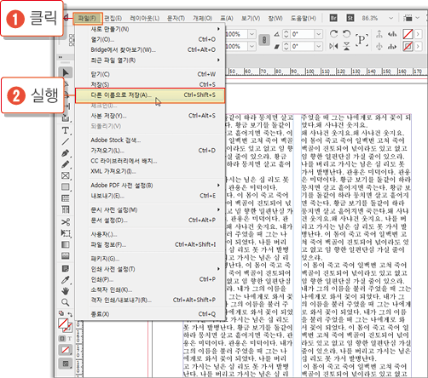Toggle constrain proportions chain link
This screenshot has height=378, width=428.
point(264,40)
